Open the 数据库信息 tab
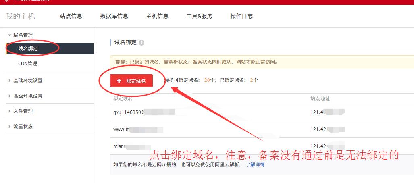The height and width of the screenshot is (183, 414). click(x=114, y=16)
